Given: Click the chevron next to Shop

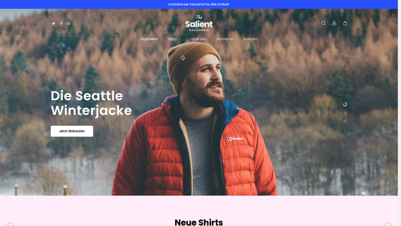Looking at the screenshot, I should click(x=180, y=39).
